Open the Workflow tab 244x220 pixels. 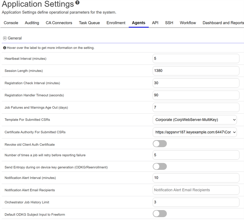click(x=188, y=23)
